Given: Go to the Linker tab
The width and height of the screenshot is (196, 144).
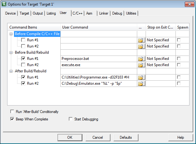Looking at the screenshot, I should point(104,13).
